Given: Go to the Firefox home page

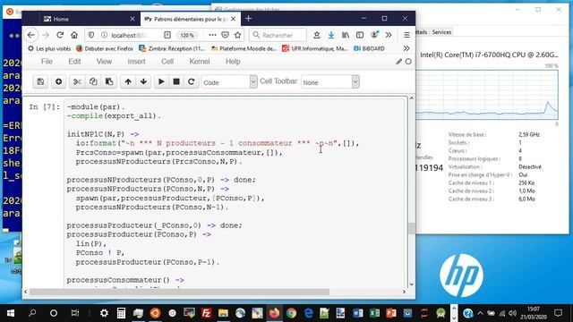Looking at the screenshot, I should tap(74, 35).
